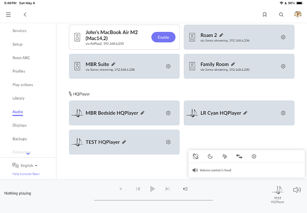Go back with the back arrow
307x213 pixels.
pos(25,15)
